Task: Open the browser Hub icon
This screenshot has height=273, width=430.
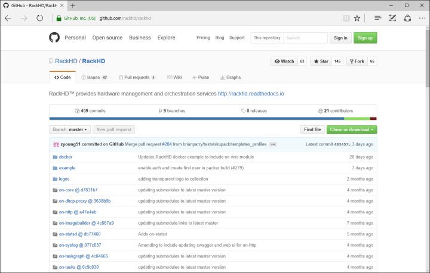Action: point(377,18)
